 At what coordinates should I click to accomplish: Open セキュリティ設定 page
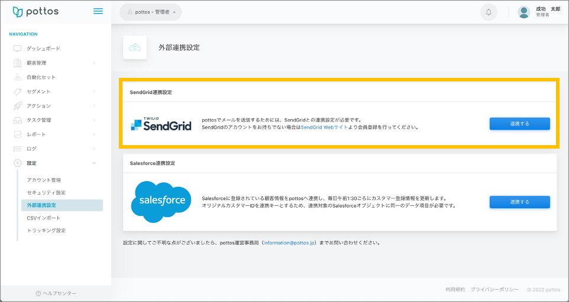click(x=46, y=192)
